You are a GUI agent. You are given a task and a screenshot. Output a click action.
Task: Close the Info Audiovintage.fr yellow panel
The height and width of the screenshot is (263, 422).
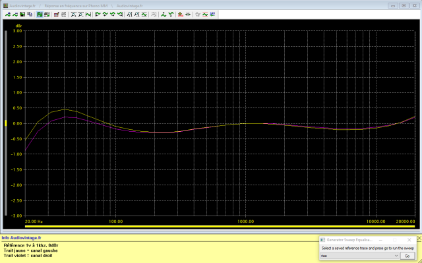[x=419, y=238]
